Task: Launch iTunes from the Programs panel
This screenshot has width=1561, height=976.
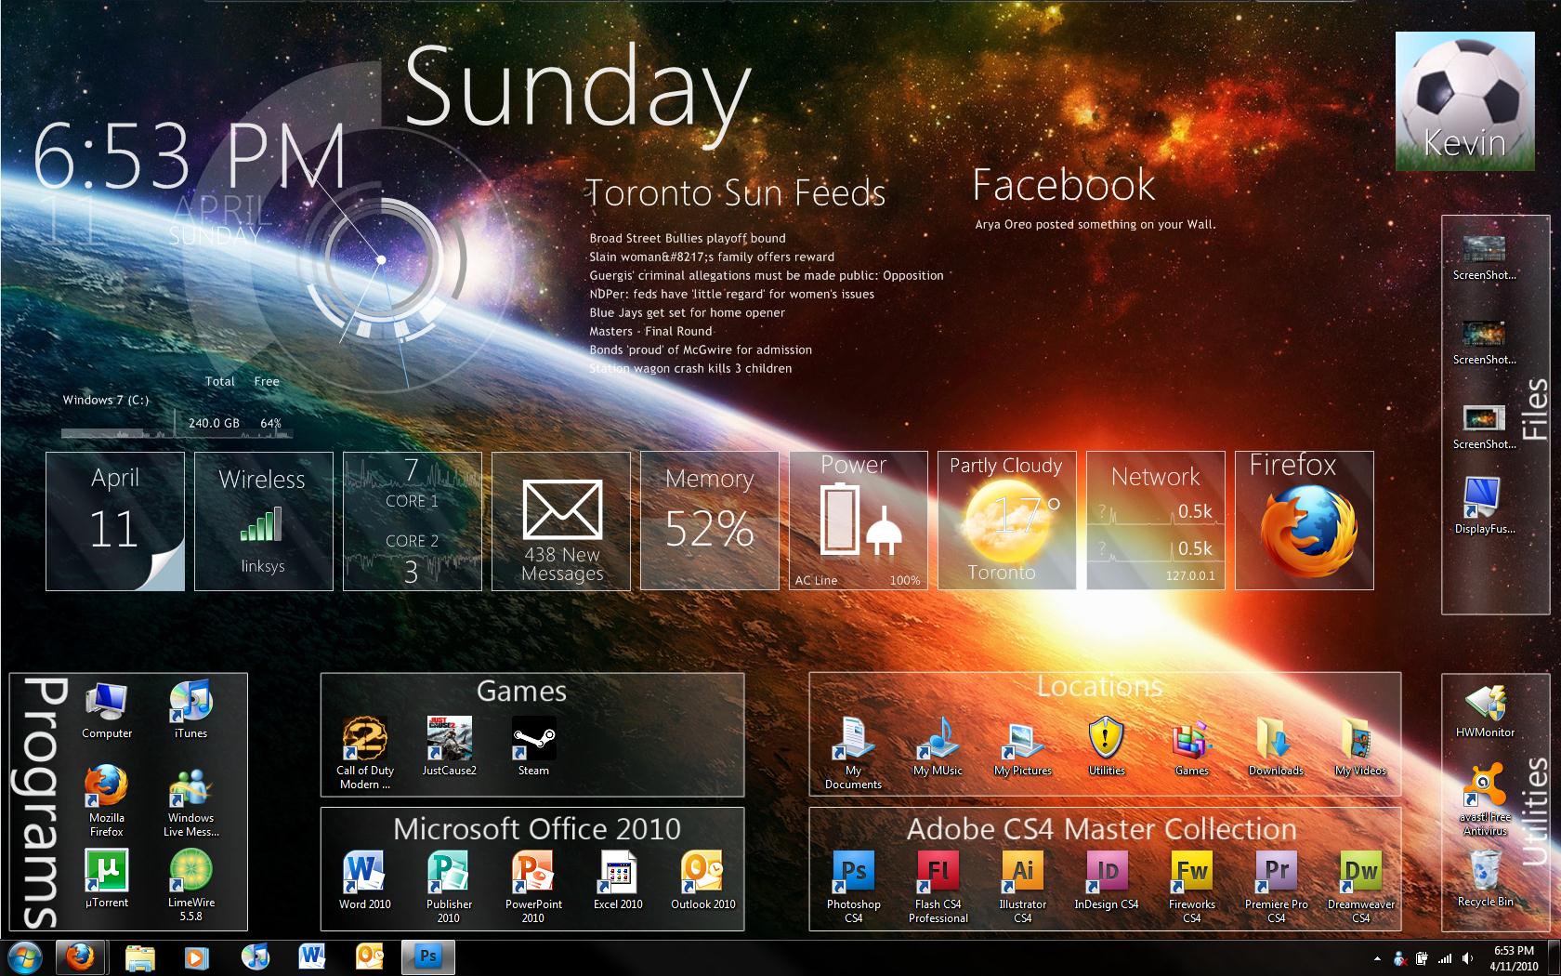Action: click(190, 710)
